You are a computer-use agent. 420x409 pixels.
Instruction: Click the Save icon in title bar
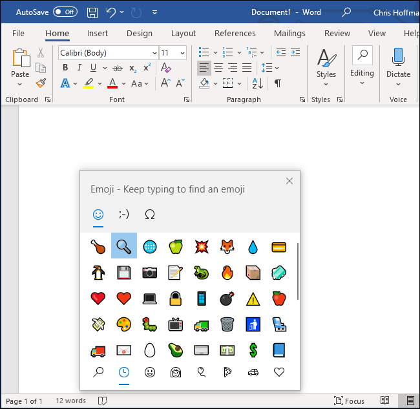pos(92,12)
